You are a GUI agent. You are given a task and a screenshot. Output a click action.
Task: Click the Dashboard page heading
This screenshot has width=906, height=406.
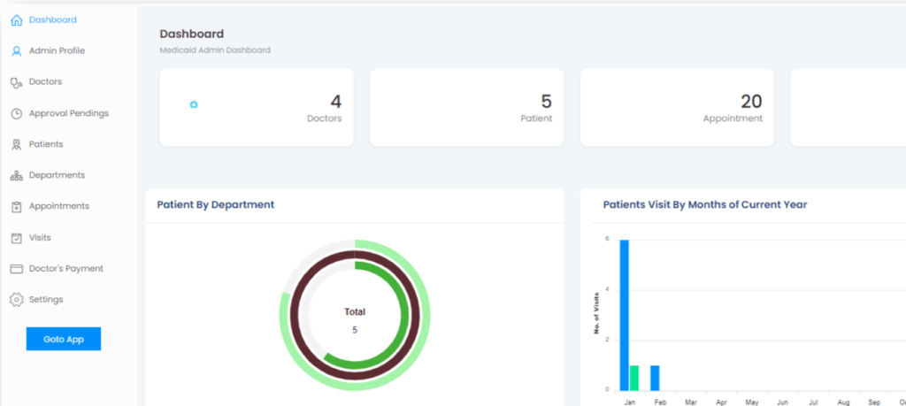192,34
